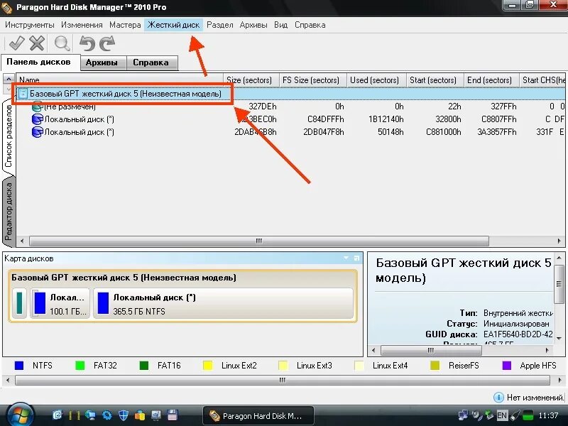Click the Apply changes checkmark icon
This screenshot has height=426, width=568.
coord(18,43)
